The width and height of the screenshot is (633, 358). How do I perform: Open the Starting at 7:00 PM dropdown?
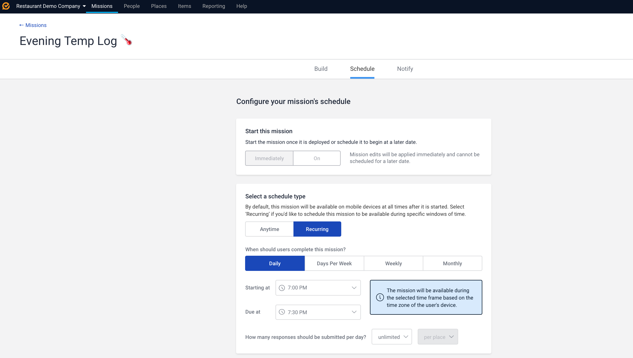pyautogui.click(x=318, y=288)
